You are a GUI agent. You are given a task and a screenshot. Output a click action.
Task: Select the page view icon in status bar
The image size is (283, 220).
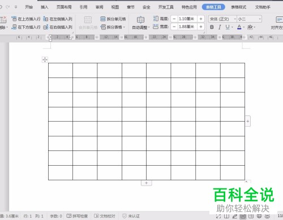tap(243, 216)
